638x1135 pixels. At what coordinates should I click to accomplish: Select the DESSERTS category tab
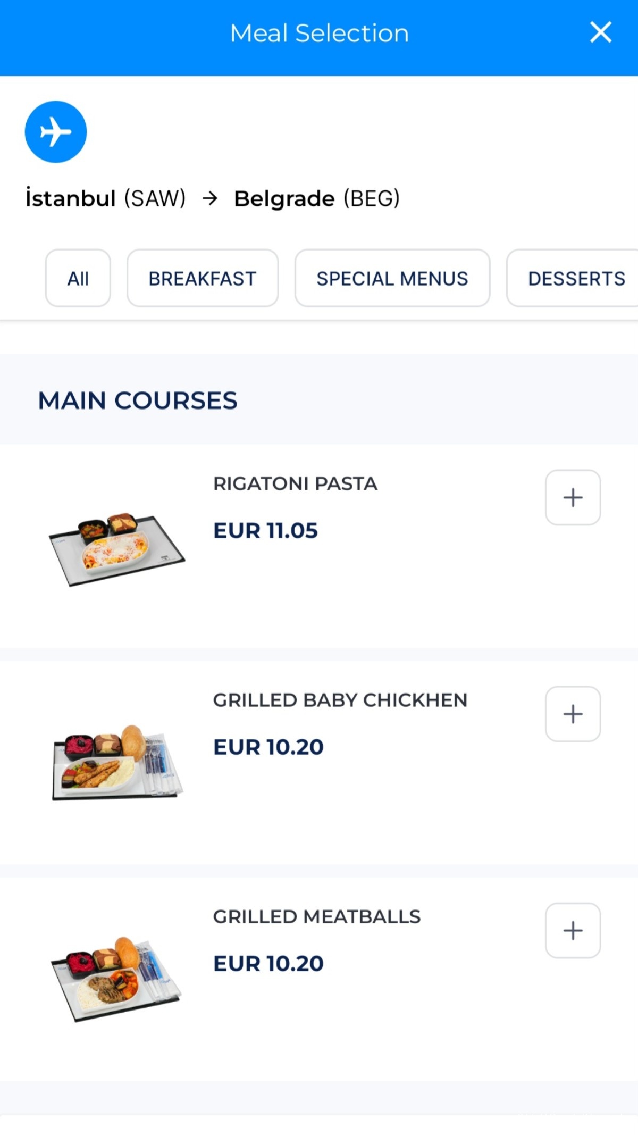click(576, 278)
